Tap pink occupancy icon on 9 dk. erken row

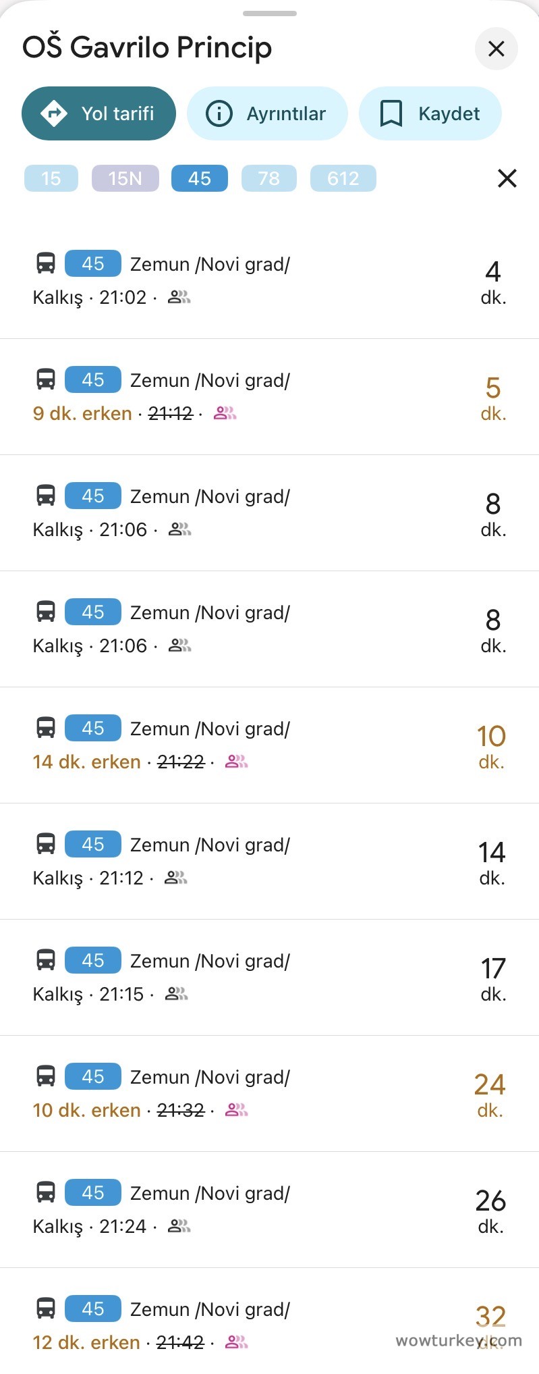(x=225, y=413)
